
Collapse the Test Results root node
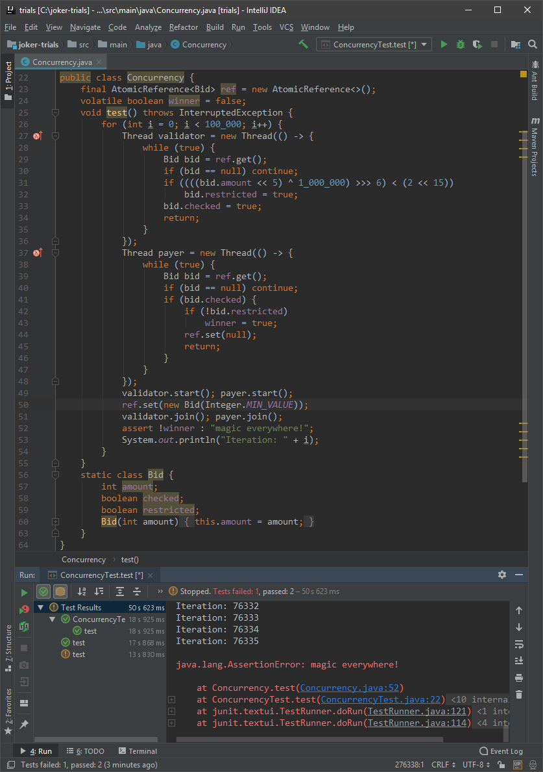click(x=41, y=608)
